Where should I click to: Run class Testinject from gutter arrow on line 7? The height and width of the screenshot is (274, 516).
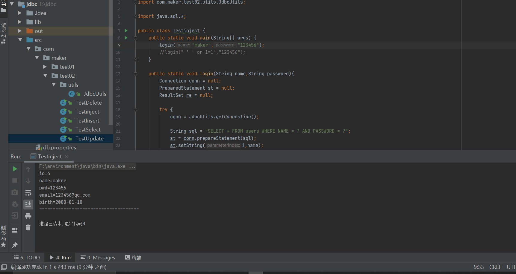point(126,30)
